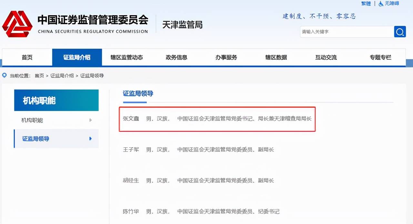
Task: Click the 无障碍 accessibility link
Action: [391, 4]
